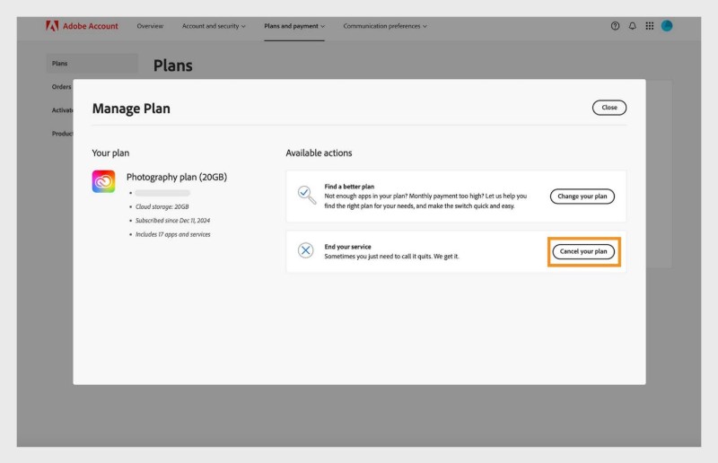Image resolution: width=718 pixels, height=463 pixels.
Task: Click the Your plan heading
Action: click(x=110, y=153)
